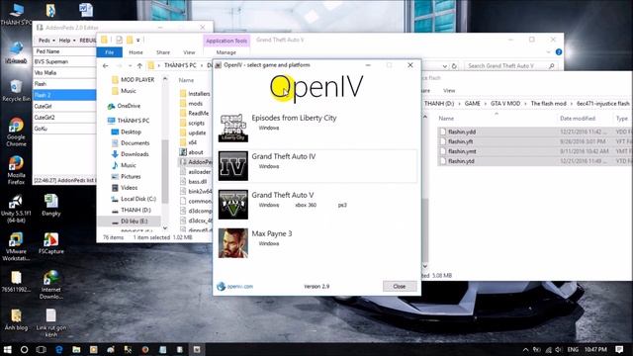Open Application Tools contextual tab
This screenshot has height=356, width=633.
(226, 41)
